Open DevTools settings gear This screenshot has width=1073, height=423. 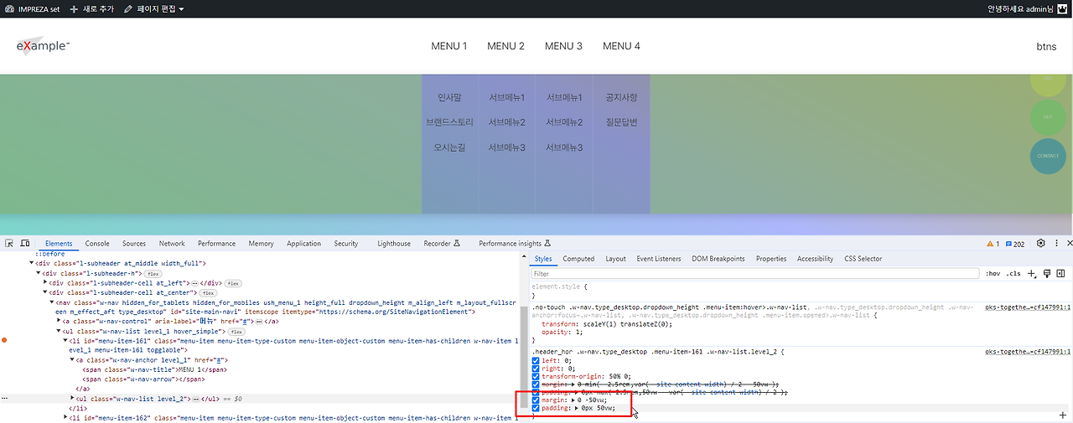[x=1041, y=244]
